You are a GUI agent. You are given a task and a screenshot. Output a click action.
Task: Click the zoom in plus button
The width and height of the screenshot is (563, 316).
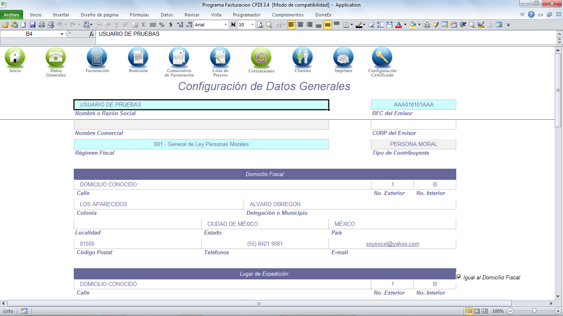click(x=558, y=311)
